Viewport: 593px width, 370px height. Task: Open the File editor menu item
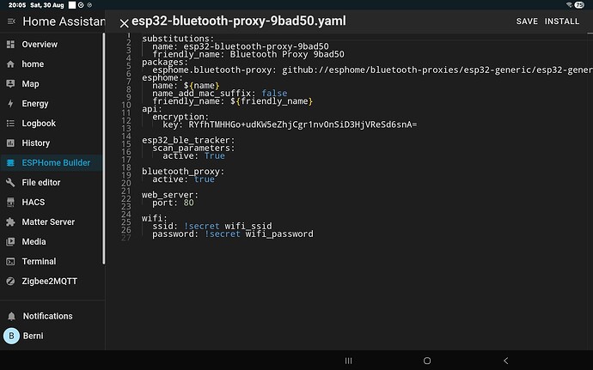(51, 183)
